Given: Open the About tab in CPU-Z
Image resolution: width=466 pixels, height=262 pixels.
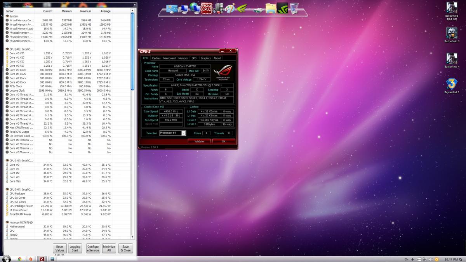Looking at the screenshot, I should click(217, 58).
